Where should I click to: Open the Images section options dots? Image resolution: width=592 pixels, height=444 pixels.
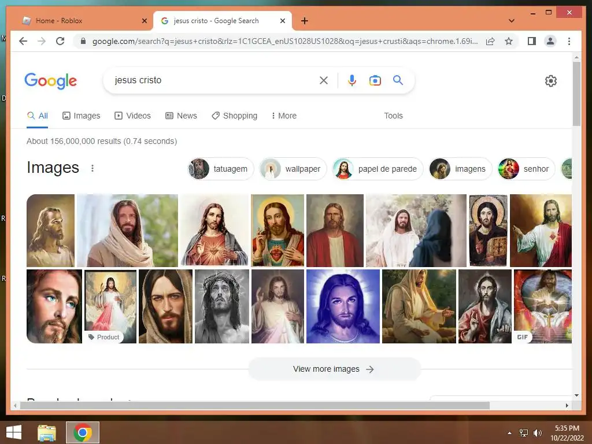click(x=92, y=168)
